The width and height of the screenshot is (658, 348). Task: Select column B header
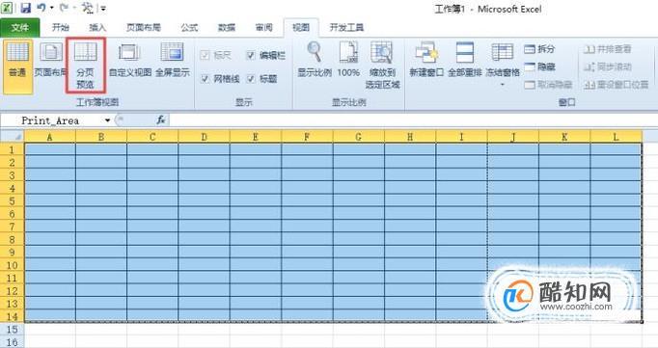click(x=101, y=137)
